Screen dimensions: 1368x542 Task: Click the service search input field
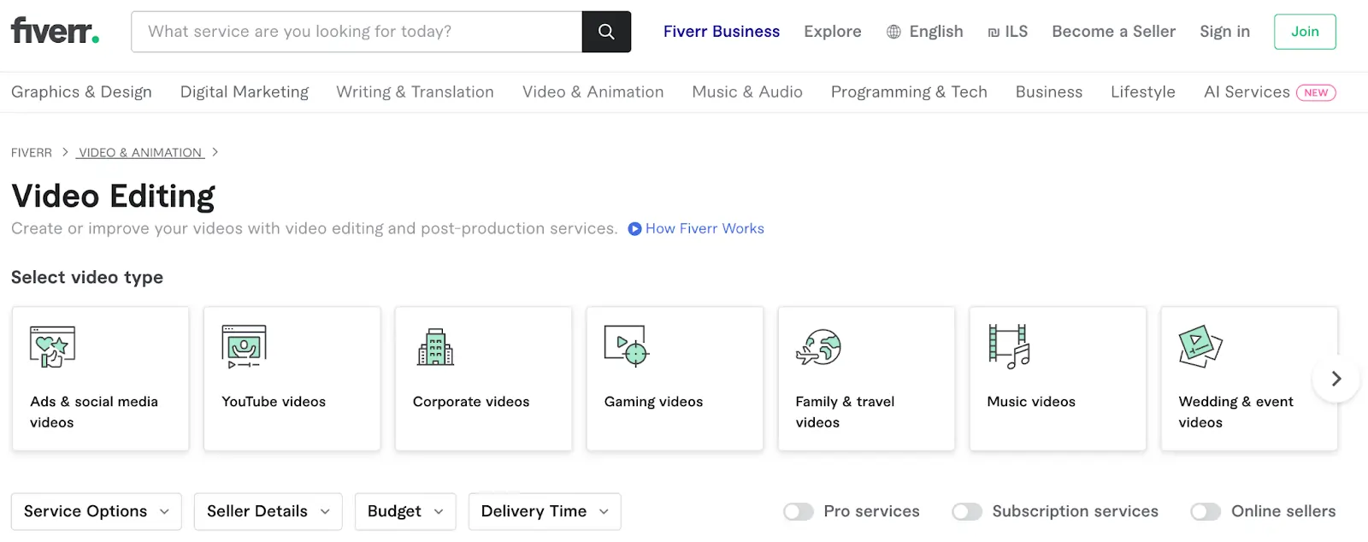[x=357, y=32]
